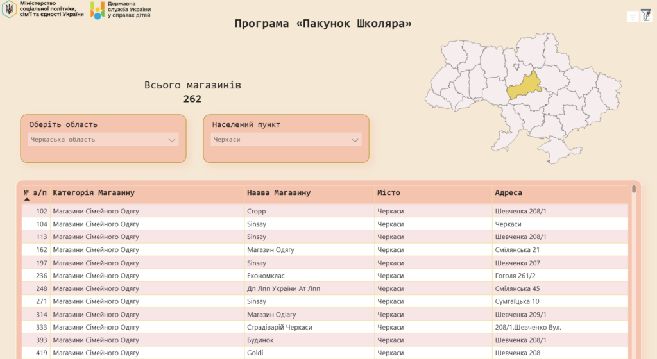Open the filters pane icon with three lines

coord(633,17)
